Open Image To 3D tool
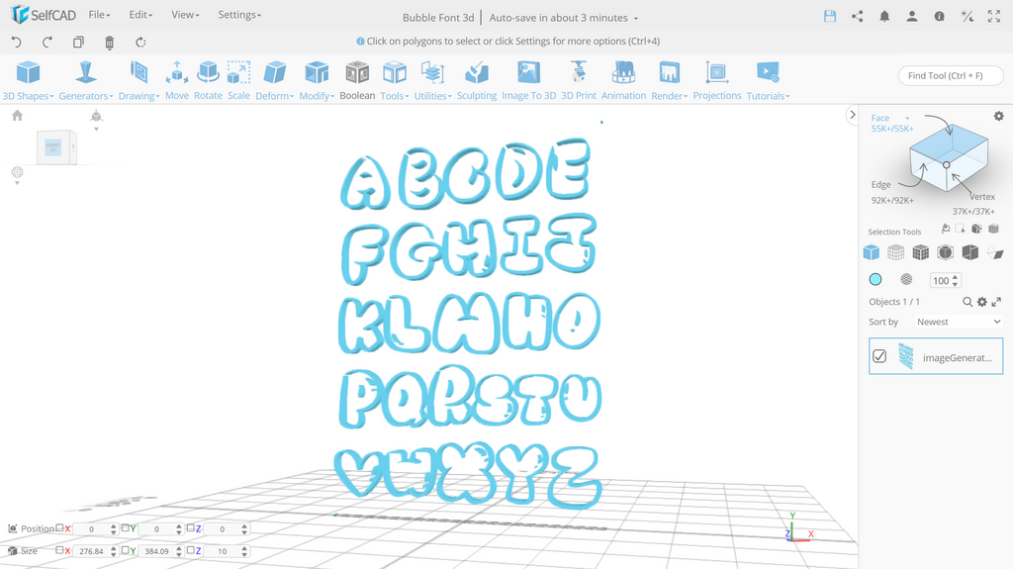Viewport: 1013px width, 569px height. click(528, 80)
